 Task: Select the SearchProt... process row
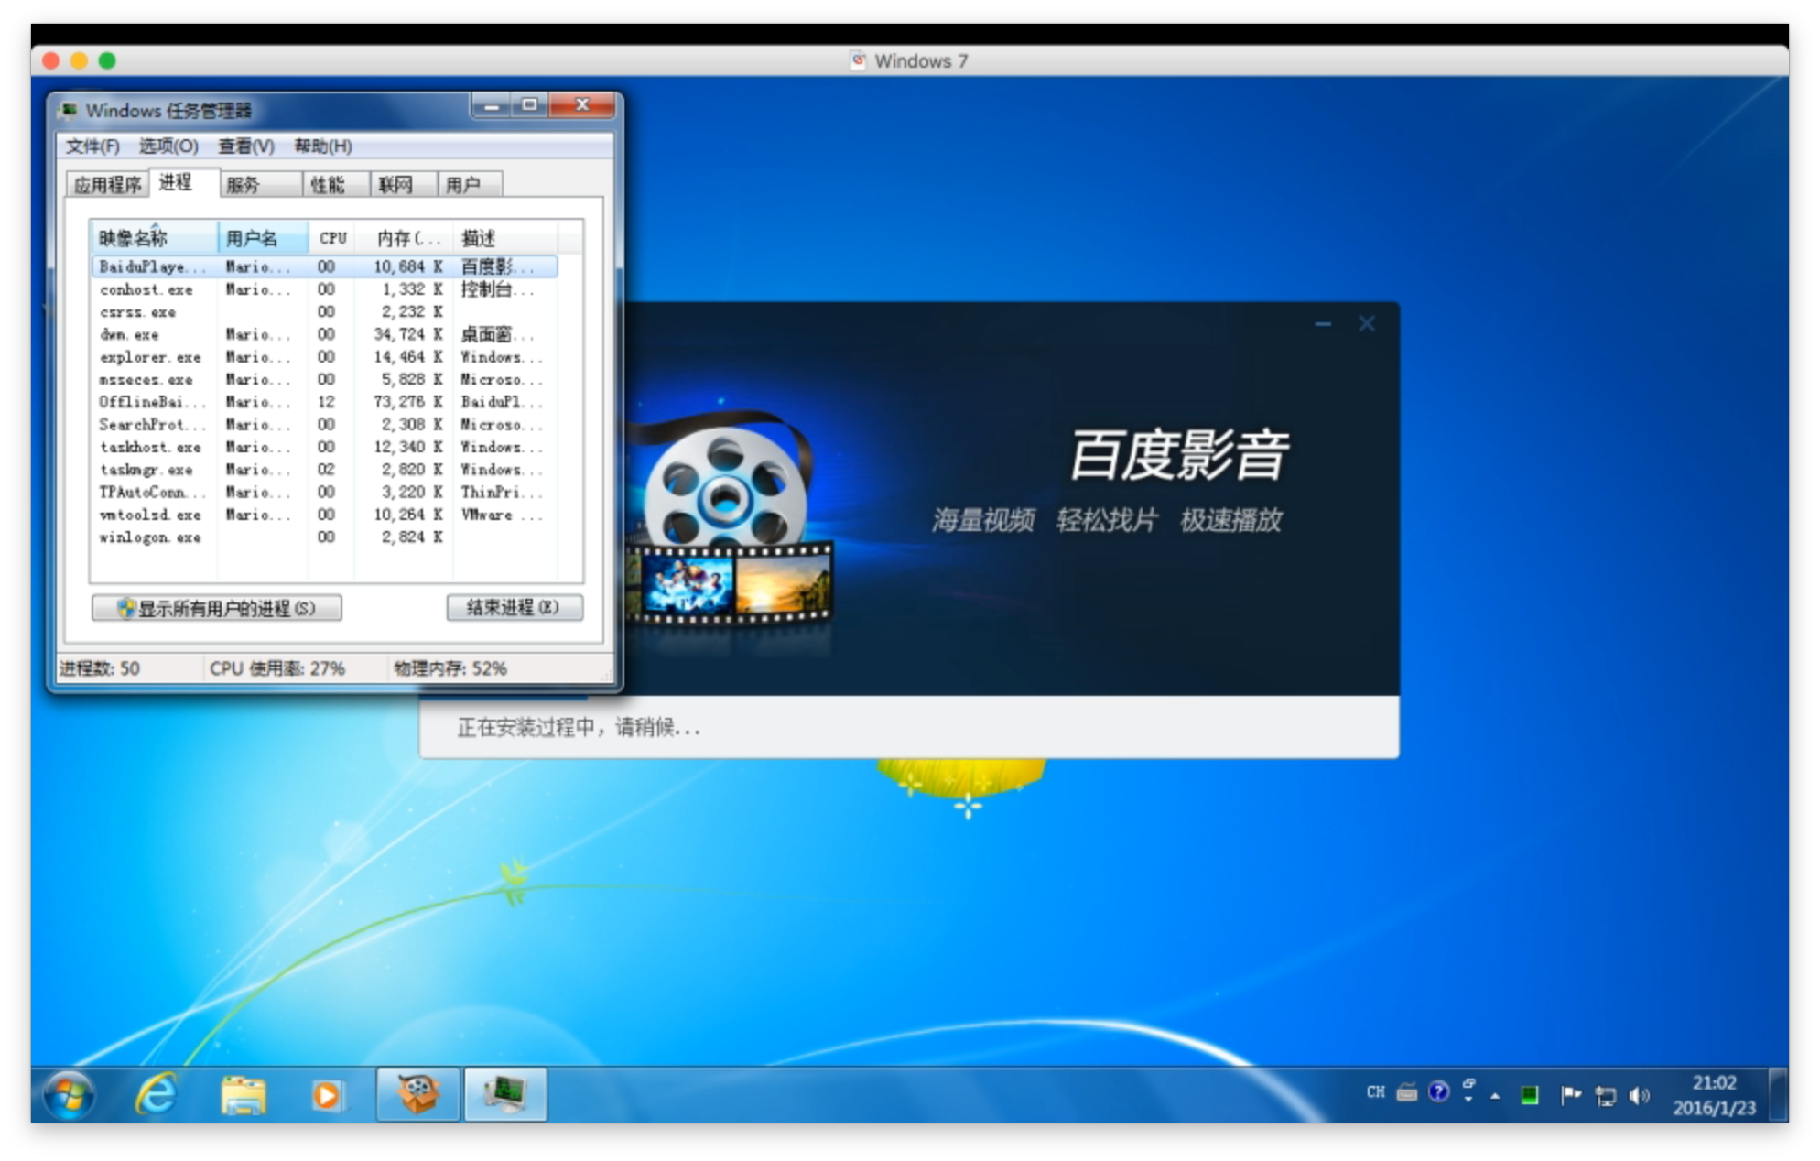pyautogui.click(x=325, y=425)
